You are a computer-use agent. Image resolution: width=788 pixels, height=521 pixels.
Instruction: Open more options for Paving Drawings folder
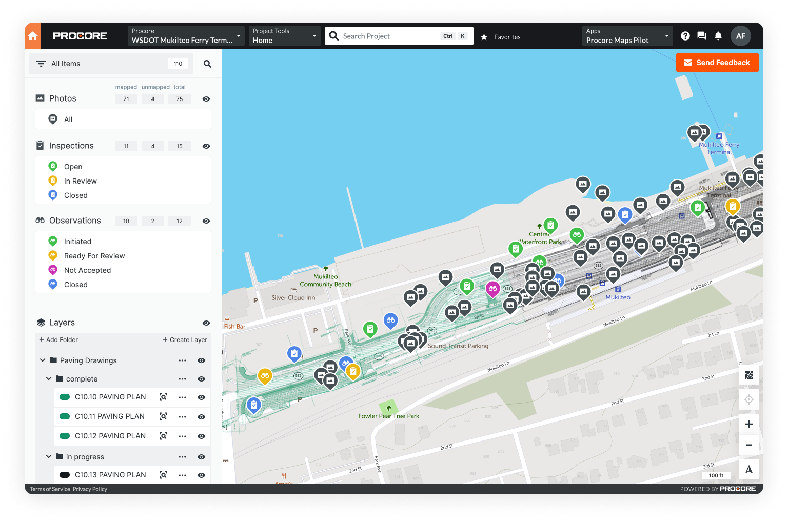[x=182, y=360]
